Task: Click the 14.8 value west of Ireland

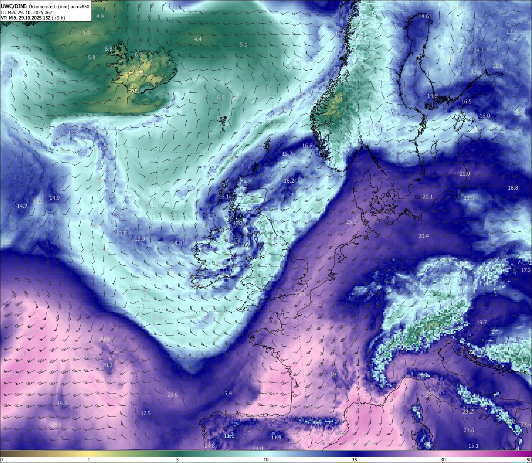Action: [177, 243]
